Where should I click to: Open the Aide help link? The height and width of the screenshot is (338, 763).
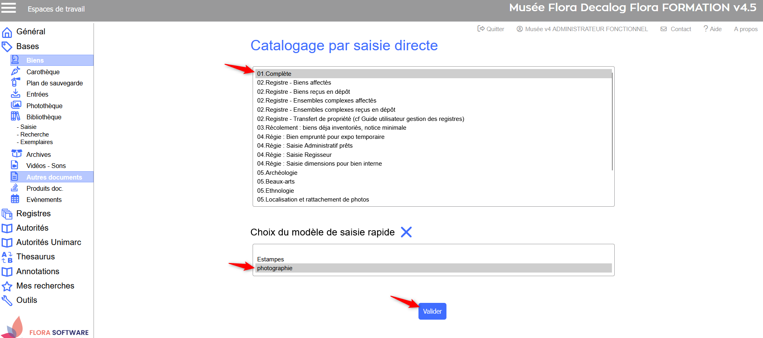point(713,29)
